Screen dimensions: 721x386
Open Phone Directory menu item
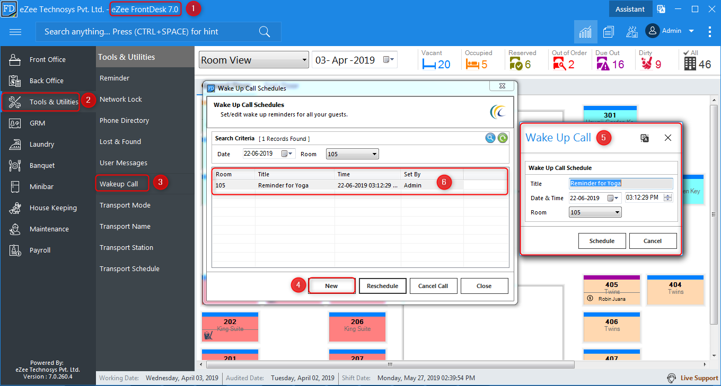point(125,120)
